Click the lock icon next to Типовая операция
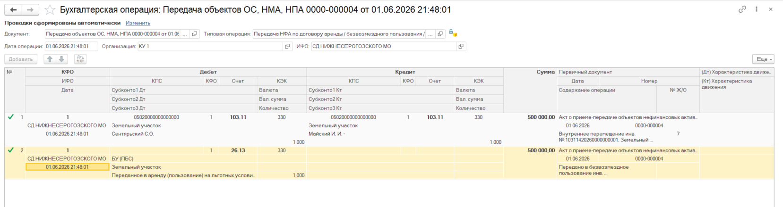This screenshot has height=207, width=783. pos(452,33)
